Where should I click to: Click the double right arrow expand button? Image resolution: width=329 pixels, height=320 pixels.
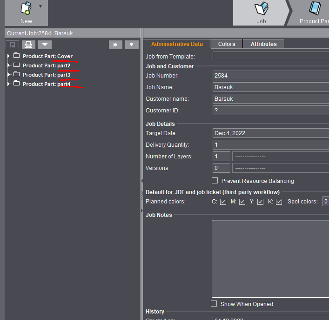pos(115,45)
